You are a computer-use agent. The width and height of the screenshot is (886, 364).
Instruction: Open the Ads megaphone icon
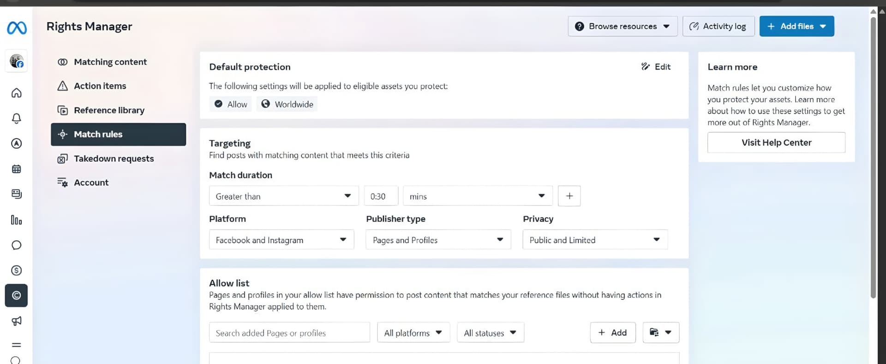coord(17,321)
